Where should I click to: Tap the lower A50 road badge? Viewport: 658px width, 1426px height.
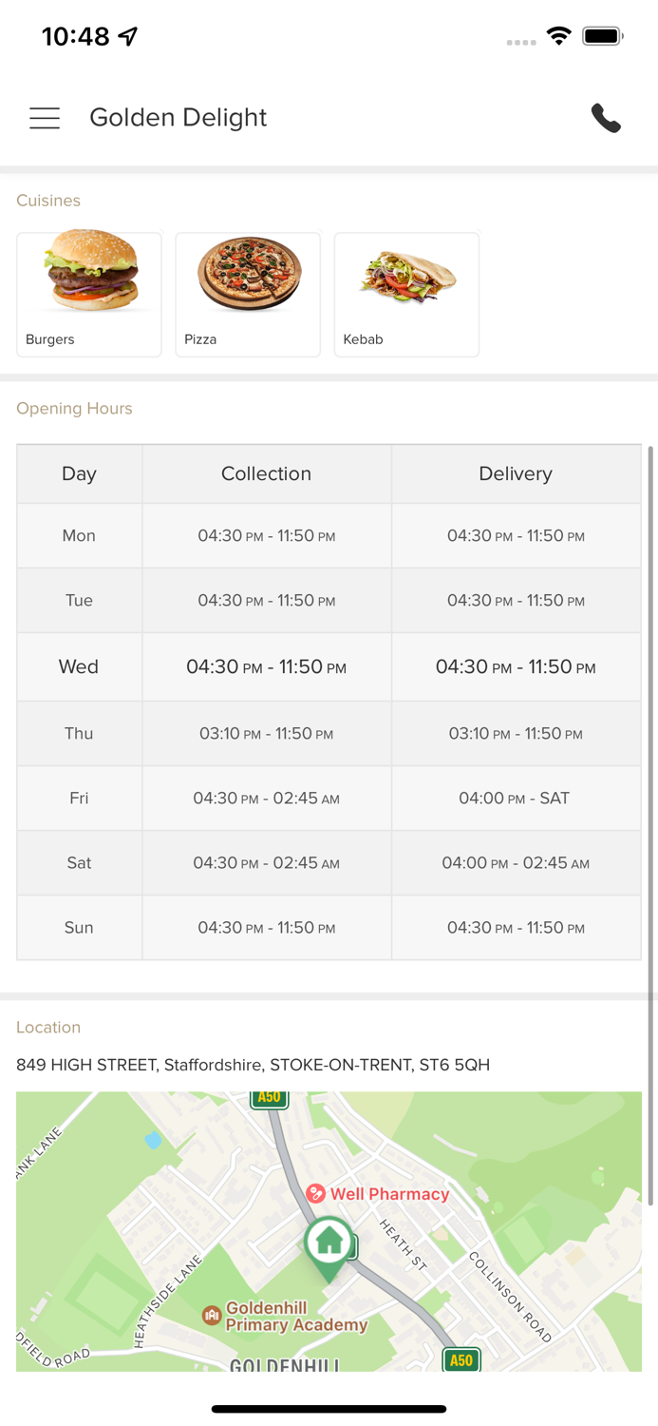[461, 1360]
